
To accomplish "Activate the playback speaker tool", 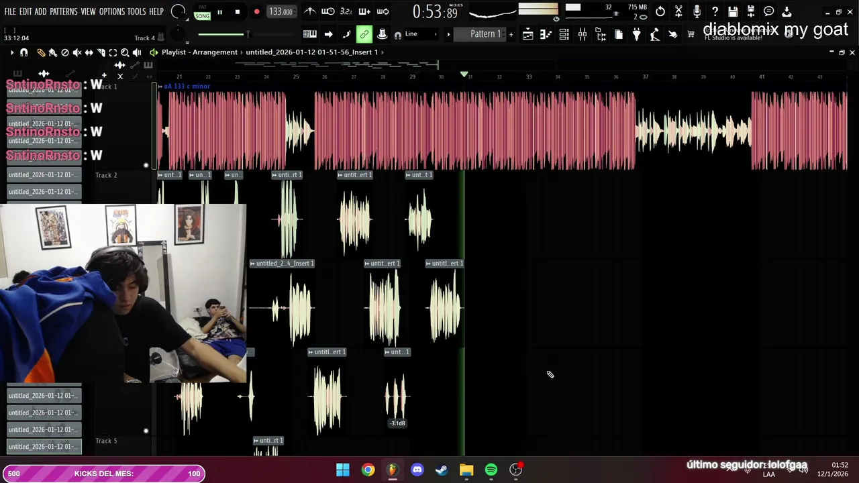I will (137, 52).
